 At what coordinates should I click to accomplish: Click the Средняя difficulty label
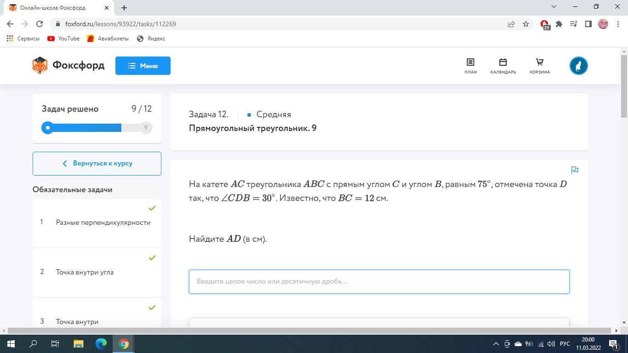pyautogui.click(x=274, y=114)
